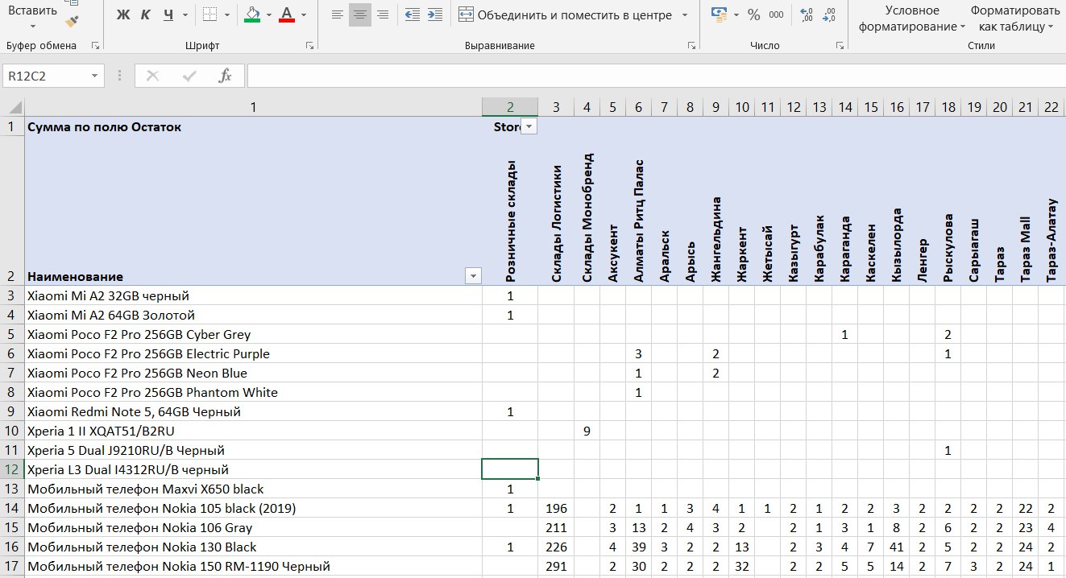Select cell Xiaomi Mi A2 32GB черный
1066x578 pixels.
[253, 296]
